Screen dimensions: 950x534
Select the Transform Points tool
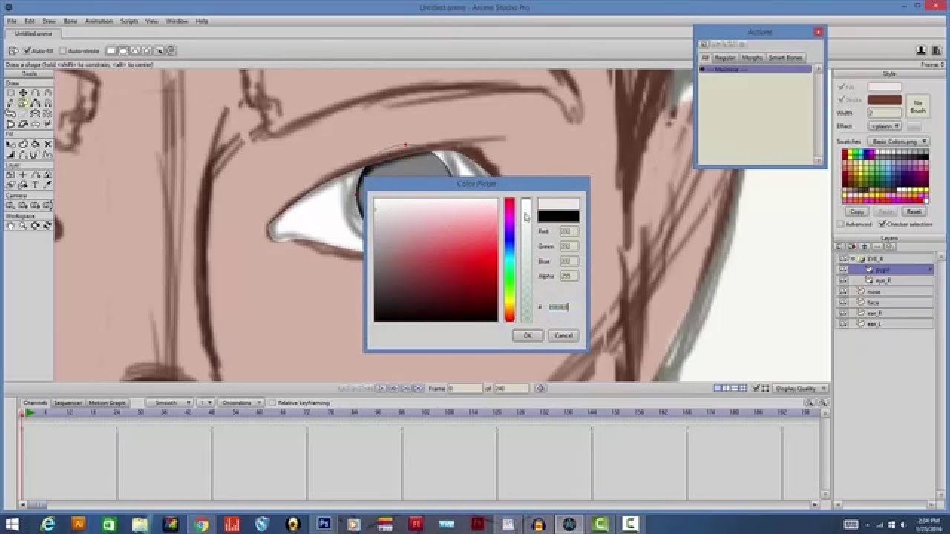23,92
